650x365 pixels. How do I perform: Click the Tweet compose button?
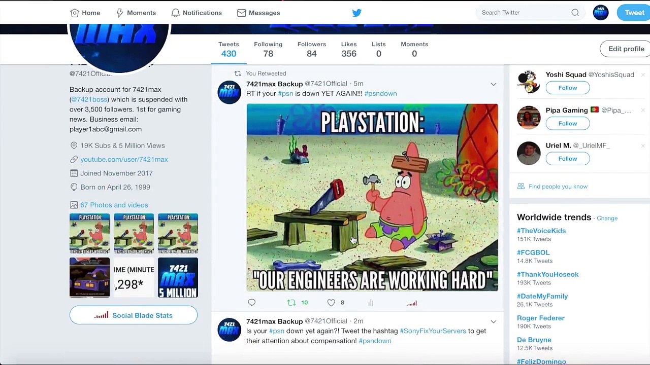pyautogui.click(x=634, y=13)
